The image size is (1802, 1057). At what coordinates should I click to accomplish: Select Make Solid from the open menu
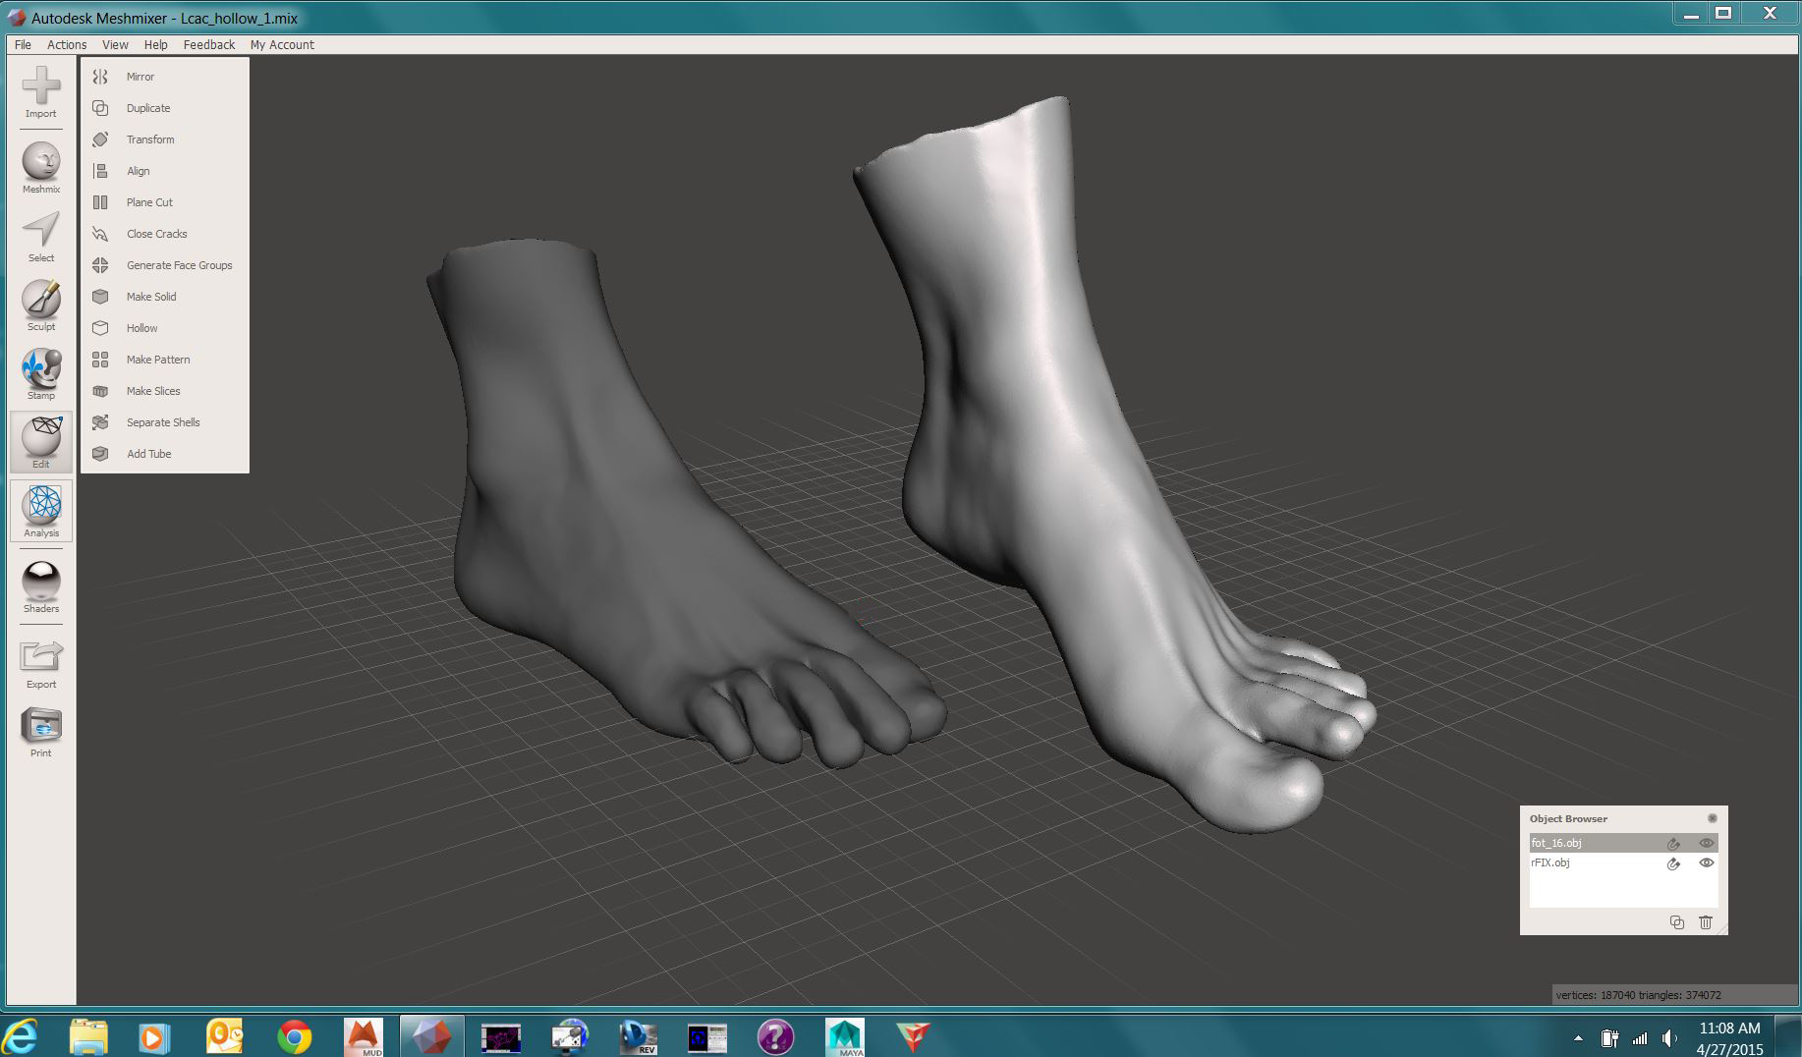point(150,296)
